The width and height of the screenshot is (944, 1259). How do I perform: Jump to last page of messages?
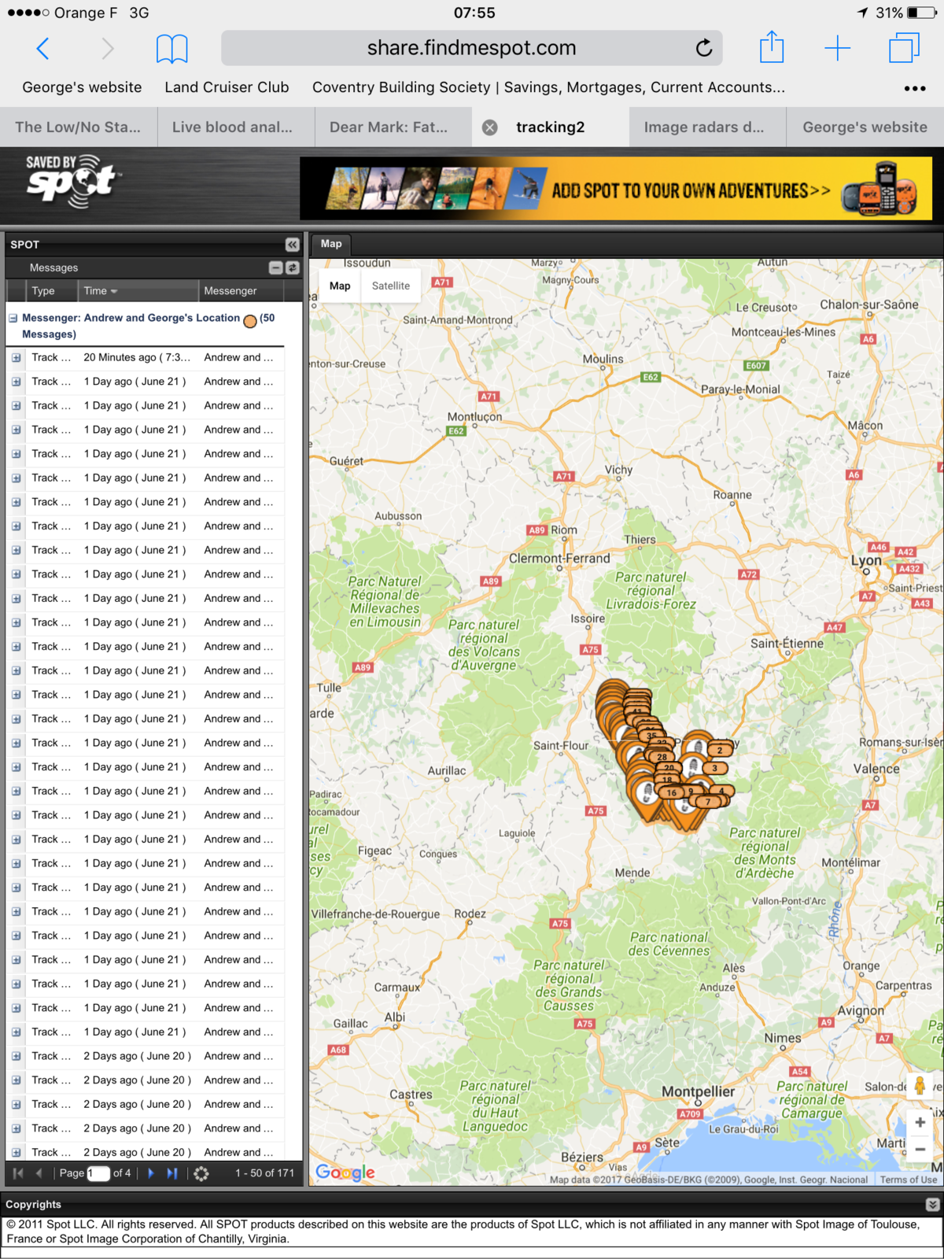click(172, 1173)
